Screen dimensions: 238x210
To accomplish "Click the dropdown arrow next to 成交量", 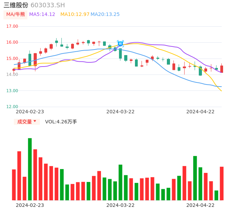I will click(x=35, y=121).
